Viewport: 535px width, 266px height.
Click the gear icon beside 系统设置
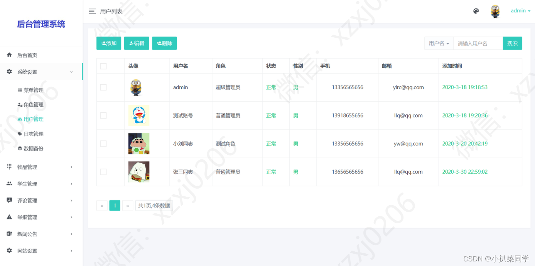coord(9,72)
